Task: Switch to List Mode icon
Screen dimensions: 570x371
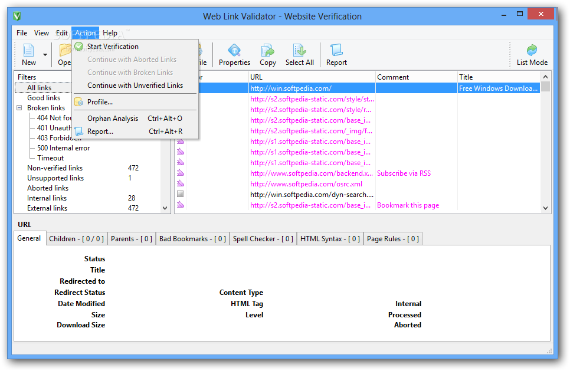Action: 532,51
